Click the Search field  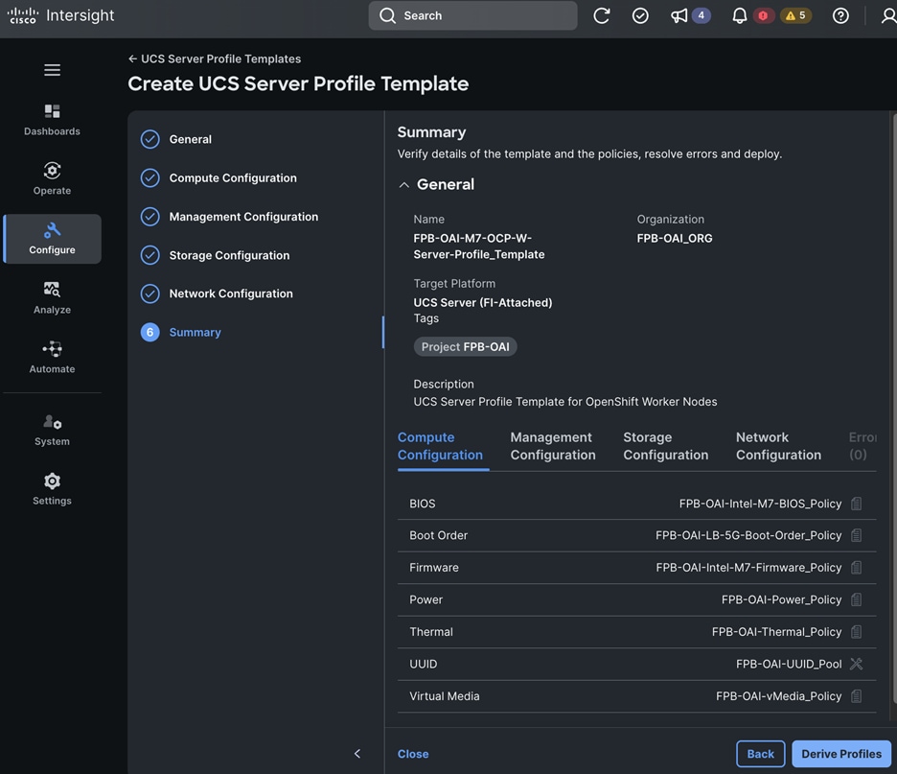[x=472, y=15]
